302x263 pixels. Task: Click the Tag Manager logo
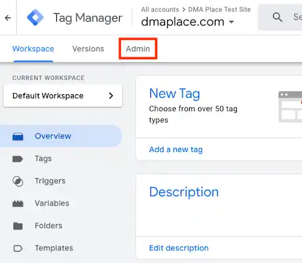pyautogui.click(x=35, y=17)
